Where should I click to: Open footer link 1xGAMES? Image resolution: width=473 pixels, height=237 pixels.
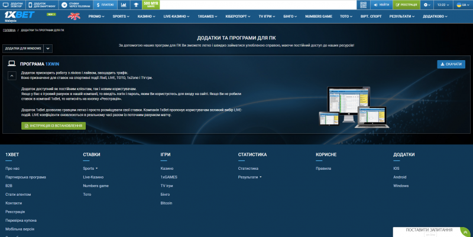(169, 177)
